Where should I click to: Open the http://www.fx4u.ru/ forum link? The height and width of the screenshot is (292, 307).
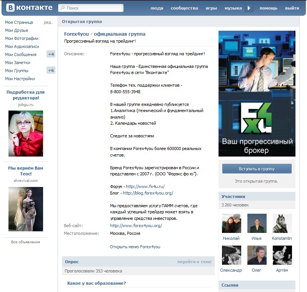click(x=142, y=186)
